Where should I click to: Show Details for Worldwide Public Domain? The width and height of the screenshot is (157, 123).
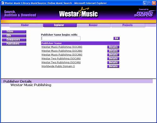113,66
